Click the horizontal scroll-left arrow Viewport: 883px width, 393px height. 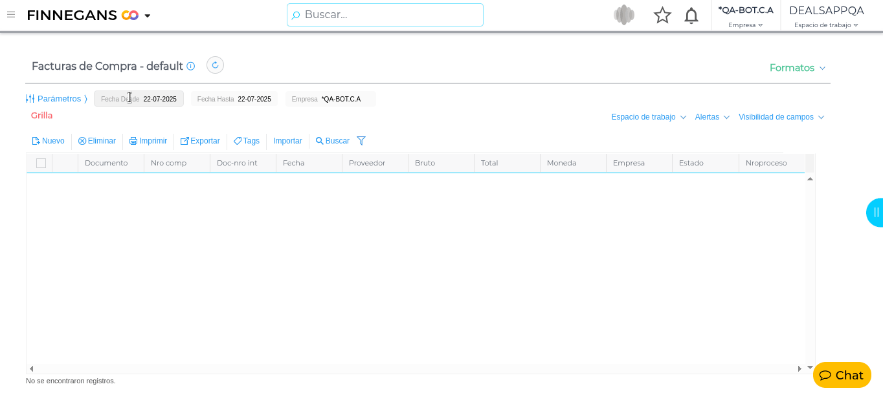31,368
